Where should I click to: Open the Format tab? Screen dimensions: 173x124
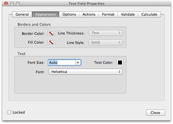tap(108, 14)
